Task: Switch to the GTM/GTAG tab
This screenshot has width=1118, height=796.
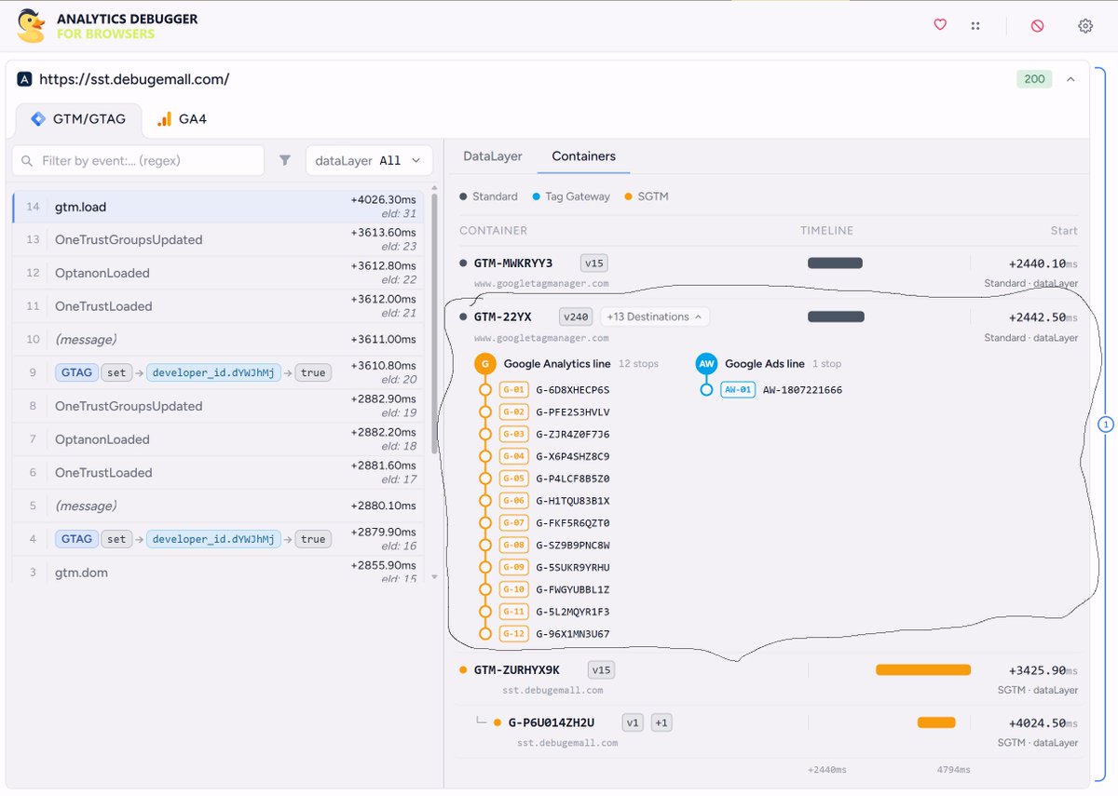Action: click(x=79, y=119)
